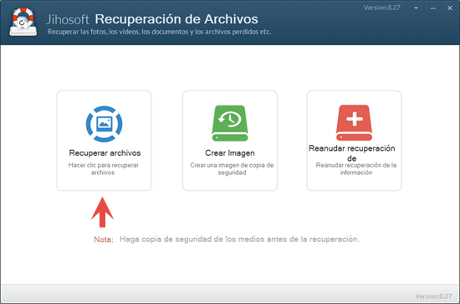This screenshot has height=304, width=460.
Task: Minimize the Jihosoft window
Action: coord(433,8)
